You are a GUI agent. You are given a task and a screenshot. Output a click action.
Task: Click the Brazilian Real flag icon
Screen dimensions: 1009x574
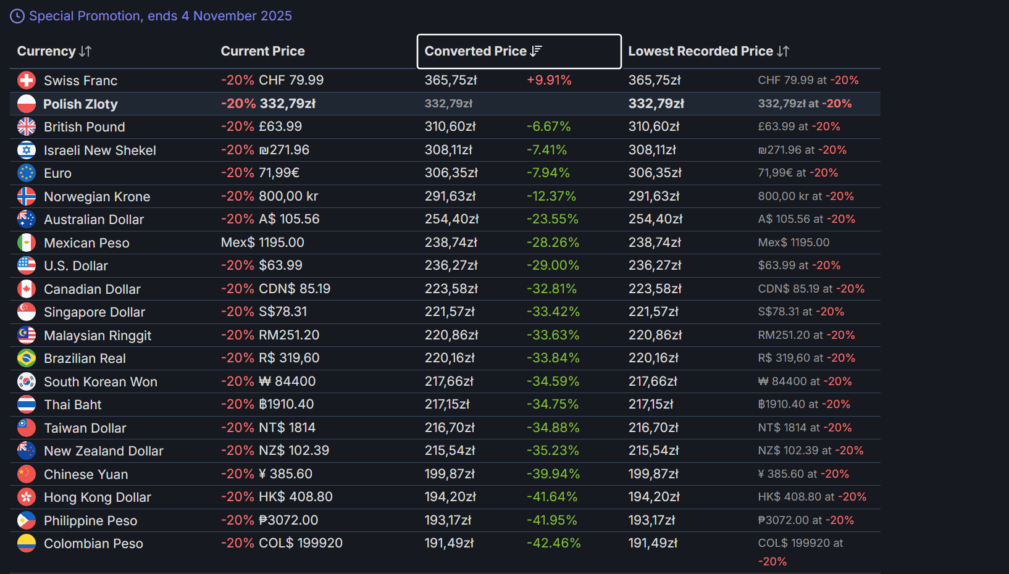click(27, 358)
